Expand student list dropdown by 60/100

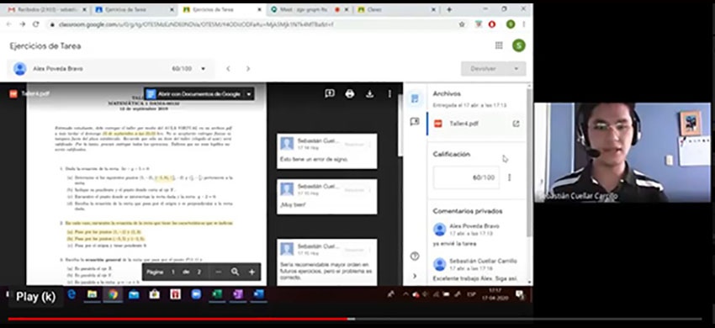203,69
